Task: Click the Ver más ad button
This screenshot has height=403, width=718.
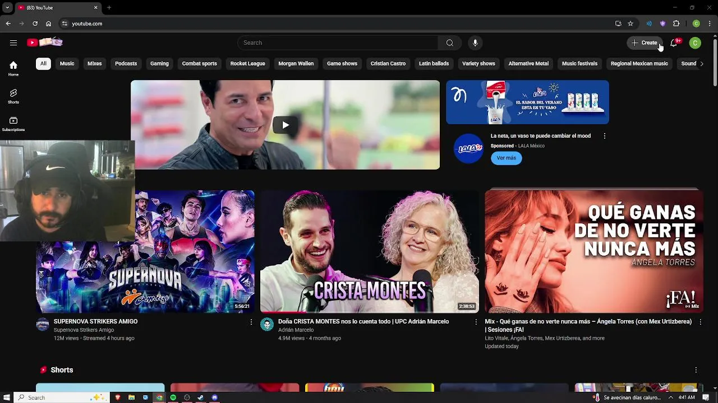Action: click(x=506, y=158)
